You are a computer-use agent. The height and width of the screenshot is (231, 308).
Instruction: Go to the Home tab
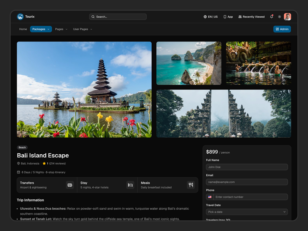coord(23,29)
